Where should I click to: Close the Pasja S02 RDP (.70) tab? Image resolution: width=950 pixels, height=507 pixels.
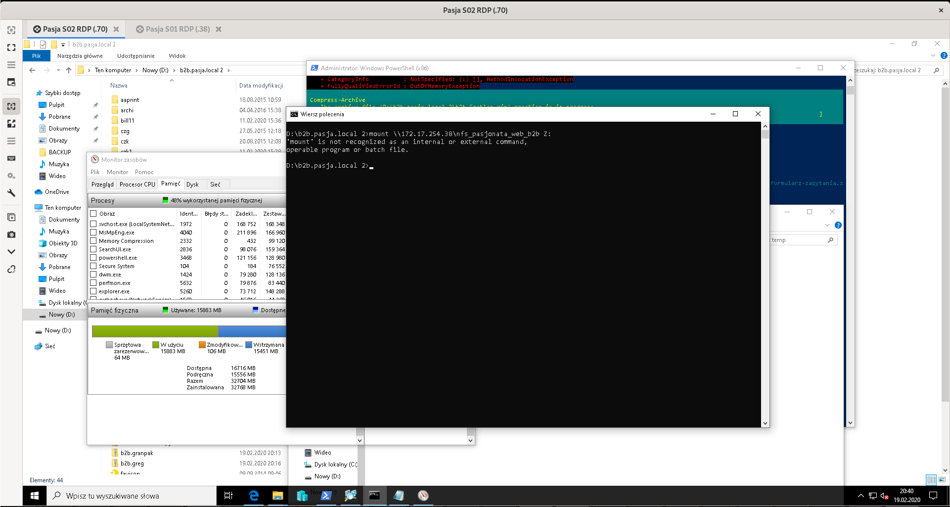[x=116, y=29]
